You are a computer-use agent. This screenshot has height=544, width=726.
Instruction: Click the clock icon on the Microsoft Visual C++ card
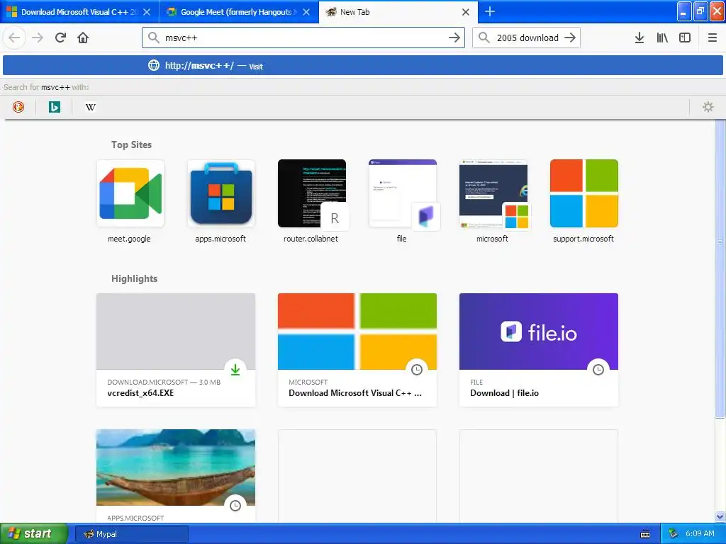click(x=417, y=370)
